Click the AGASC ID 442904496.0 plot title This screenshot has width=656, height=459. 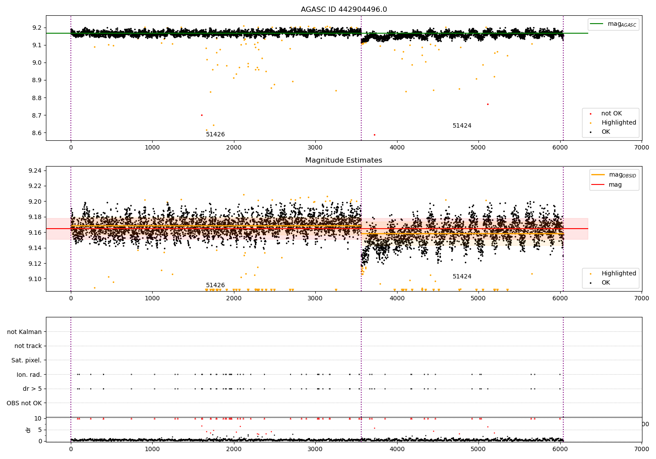click(x=344, y=10)
